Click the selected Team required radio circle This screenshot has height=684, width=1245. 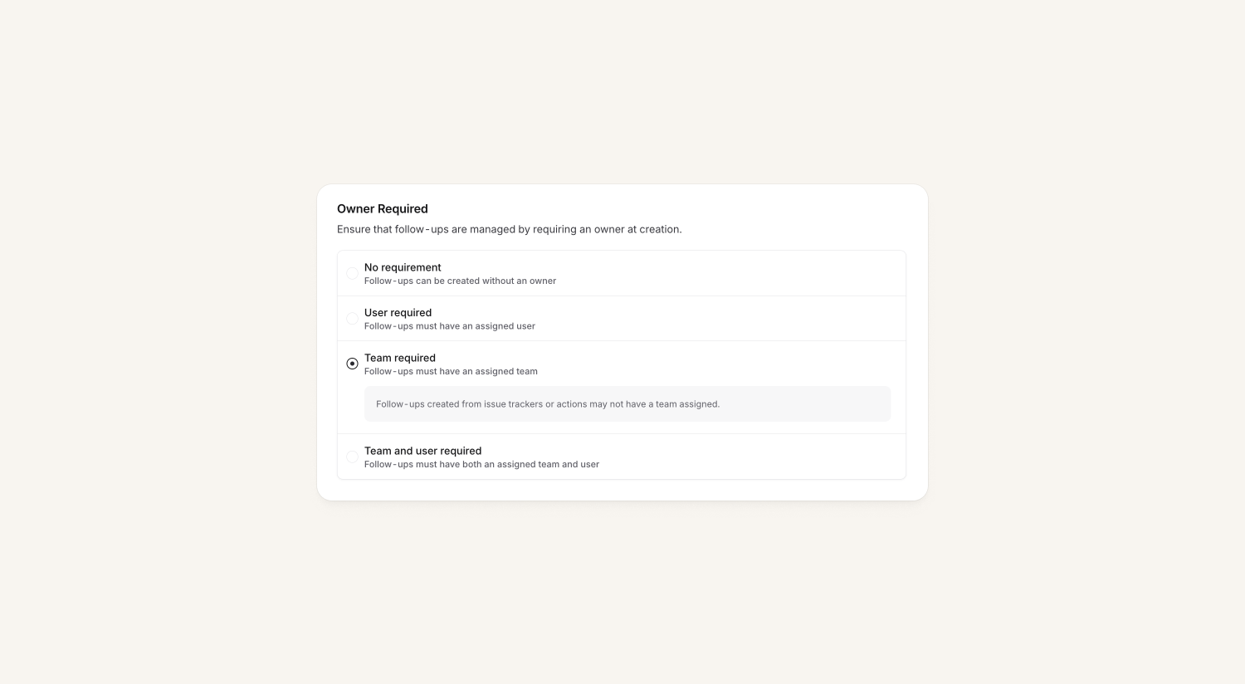pyautogui.click(x=352, y=364)
